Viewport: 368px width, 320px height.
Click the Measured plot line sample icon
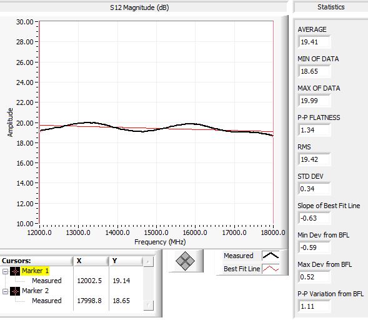coord(271,256)
